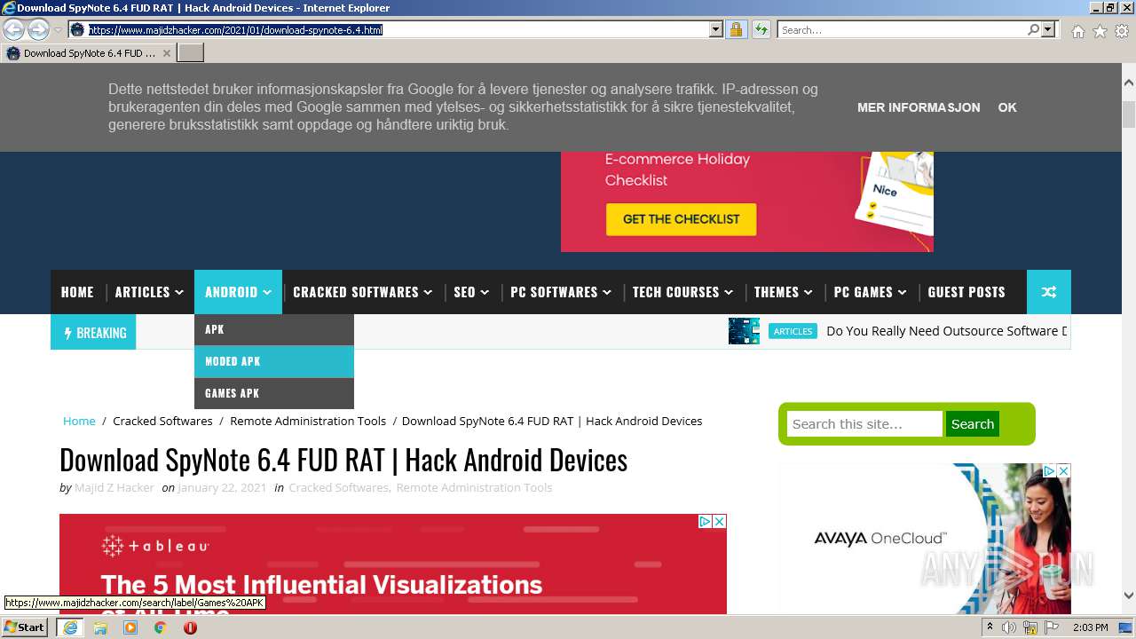Screen dimensions: 1136x639
Task: Click the search magnifier icon in IE search box
Action: pos(1033,29)
